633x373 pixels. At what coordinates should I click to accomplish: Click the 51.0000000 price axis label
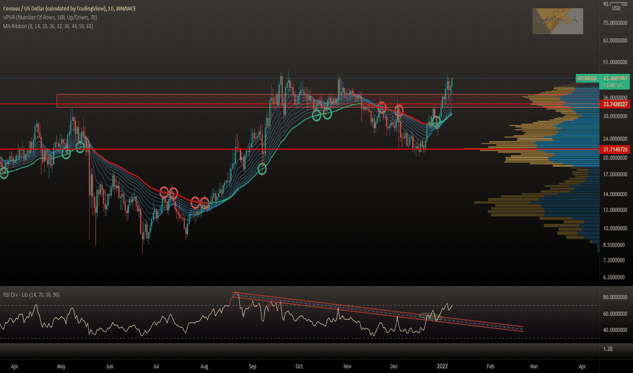(x=615, y=62)
